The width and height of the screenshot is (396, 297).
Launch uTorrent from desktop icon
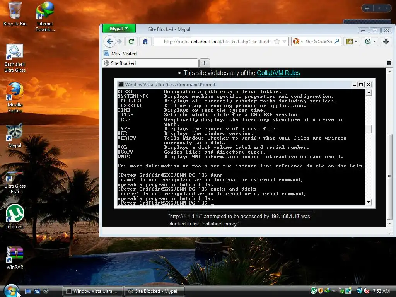(15, 217)
